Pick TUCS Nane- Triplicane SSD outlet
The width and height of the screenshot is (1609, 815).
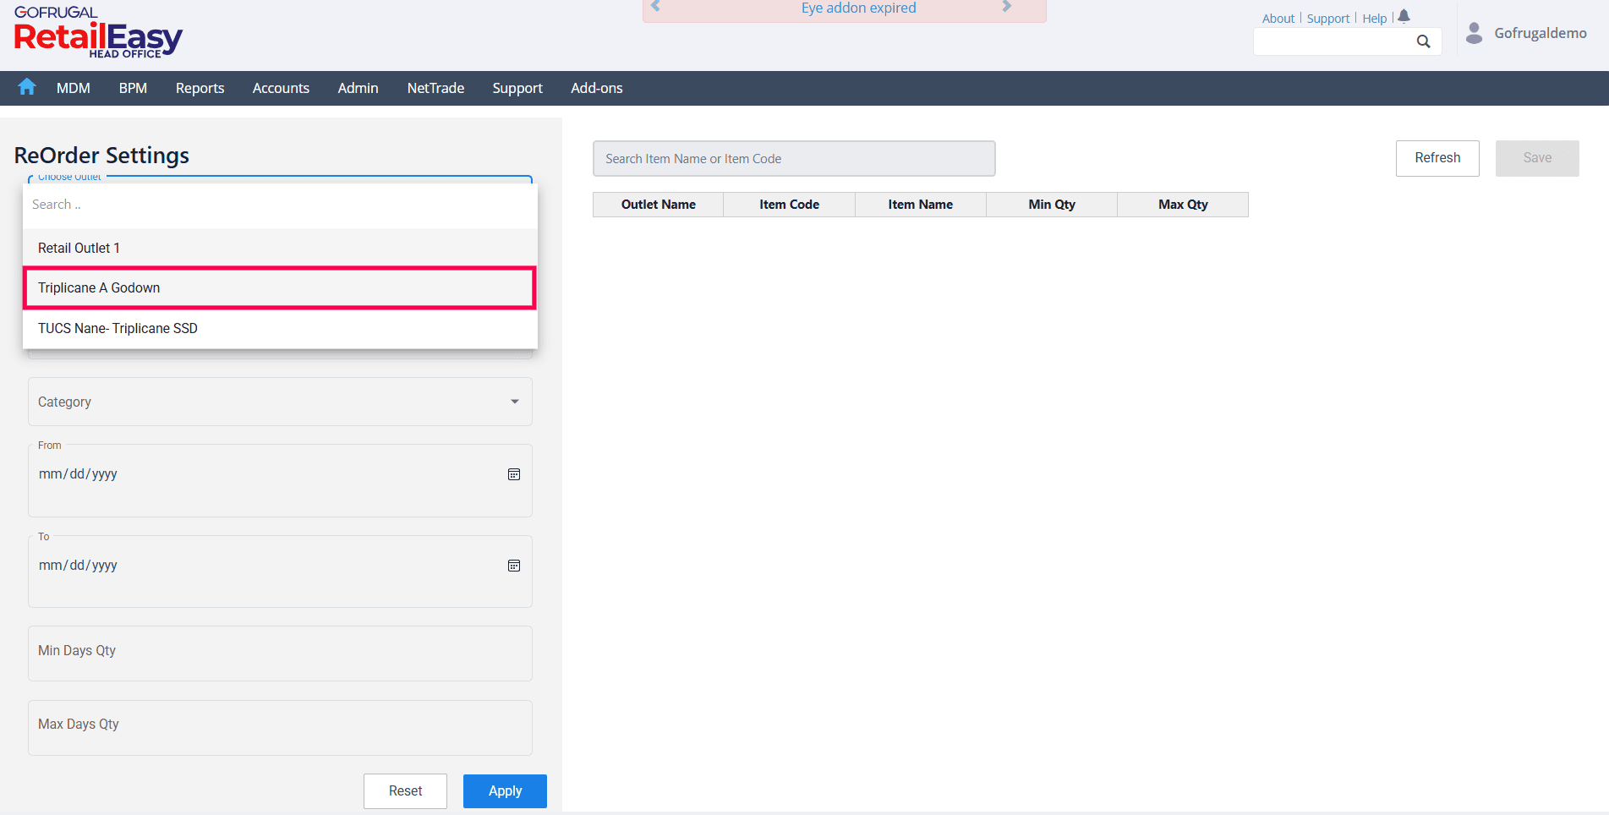click(280, 329)
